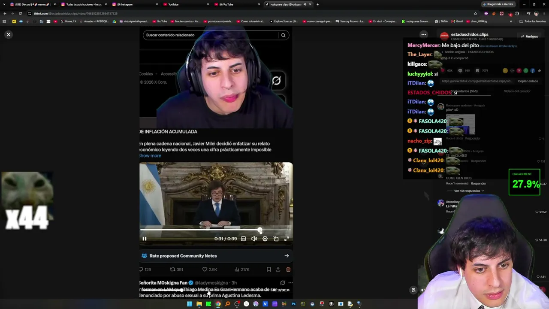Switch to 'Videos del creador' tab
The image size is (549, 309).
(517, 91)
